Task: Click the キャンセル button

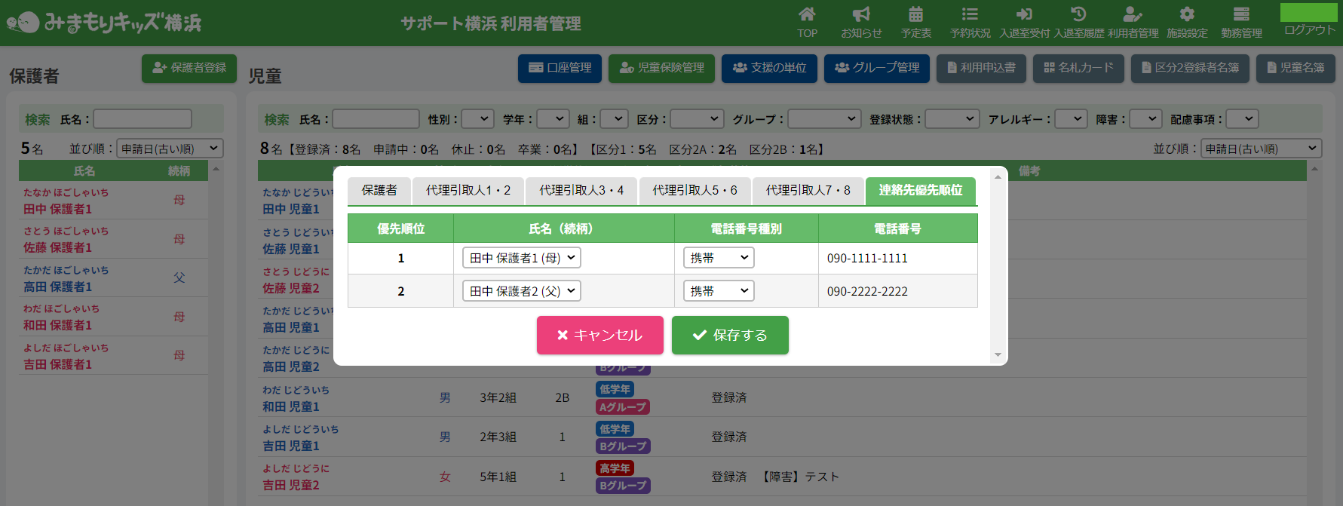Action: (x=599, y=336)
